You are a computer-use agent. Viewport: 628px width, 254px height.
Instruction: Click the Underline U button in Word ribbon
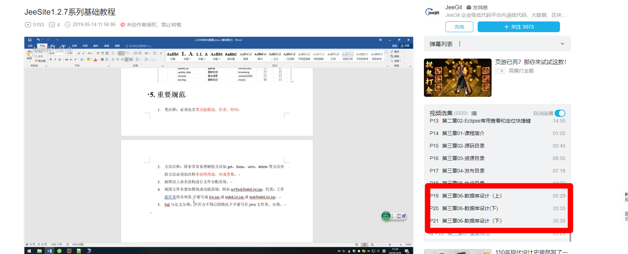point(59,60)
